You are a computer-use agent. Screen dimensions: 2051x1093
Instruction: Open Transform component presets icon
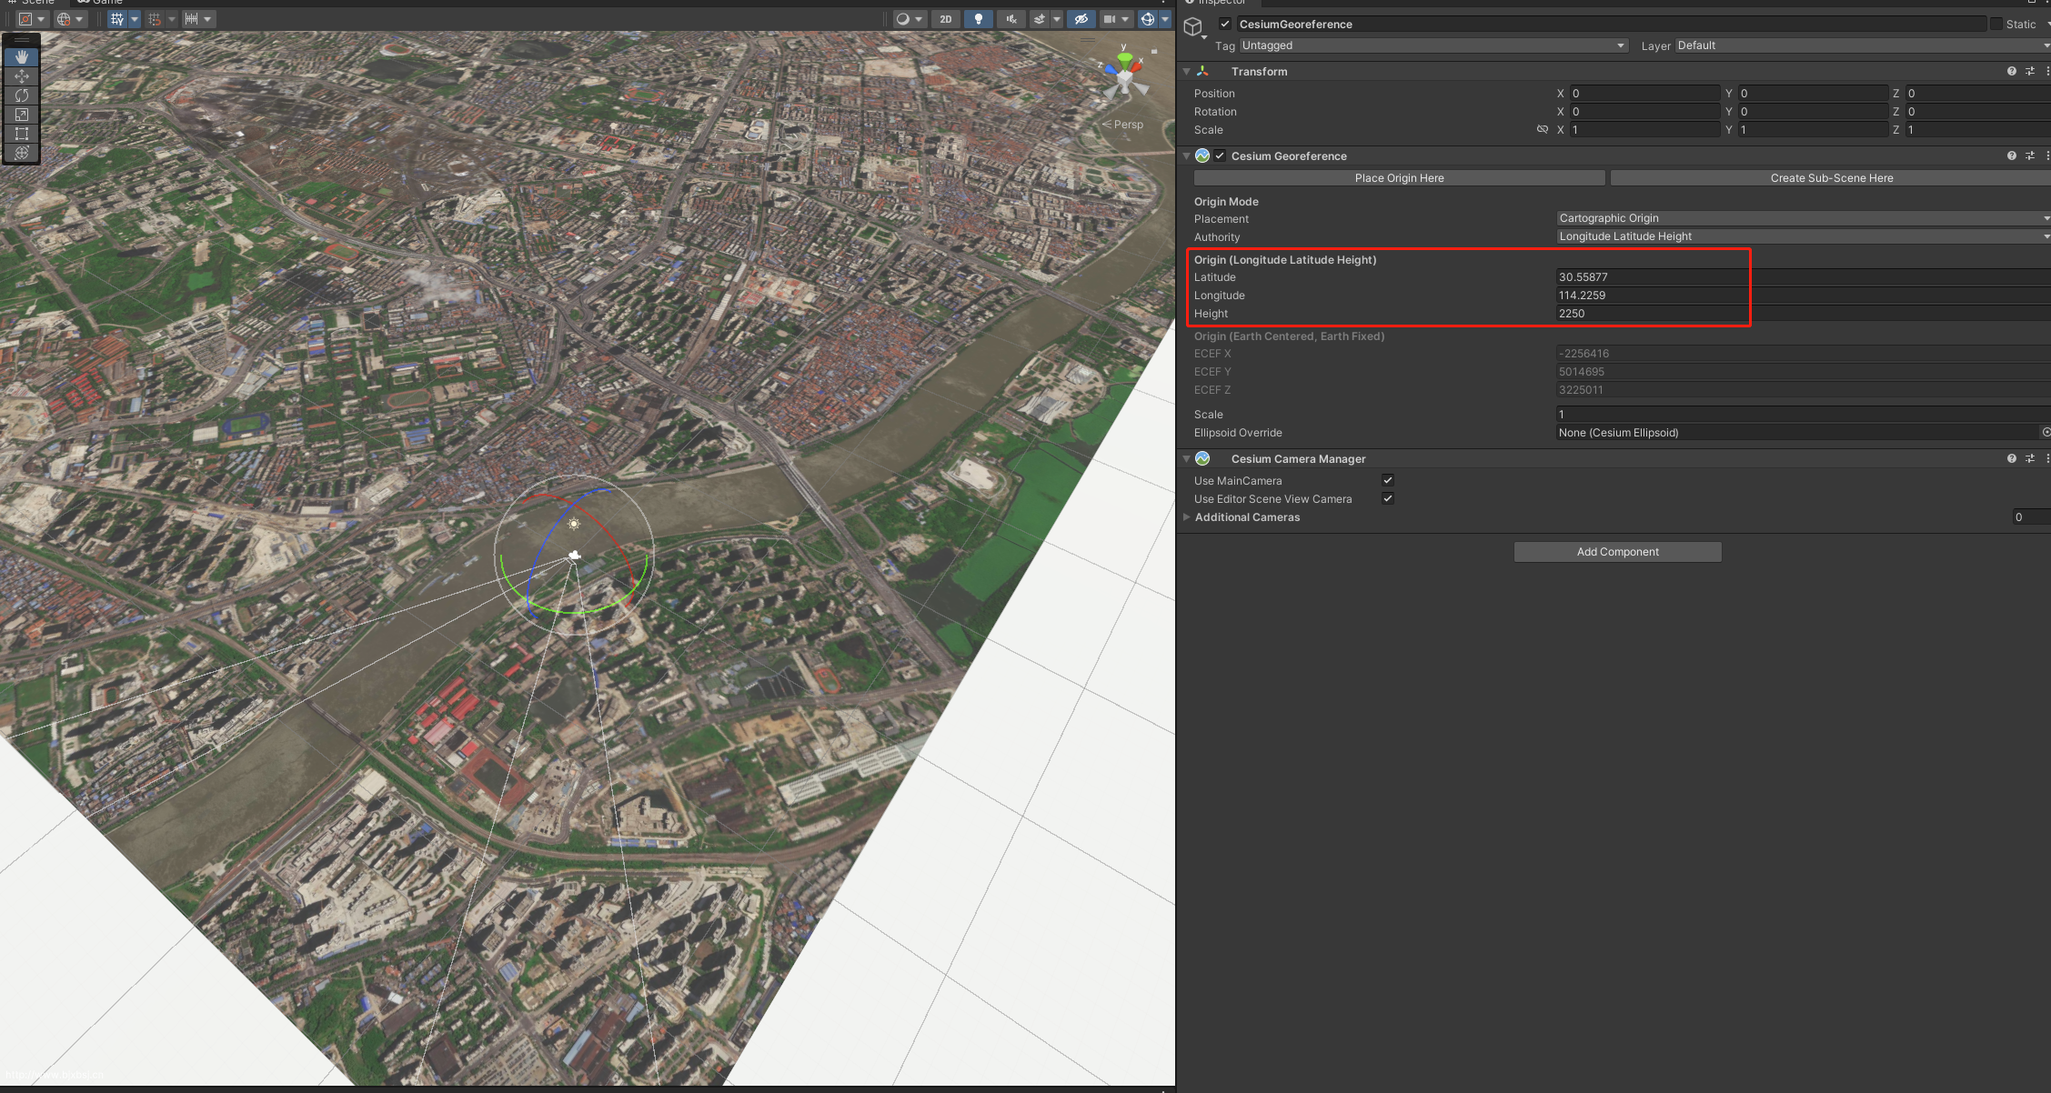[2030, 71]
